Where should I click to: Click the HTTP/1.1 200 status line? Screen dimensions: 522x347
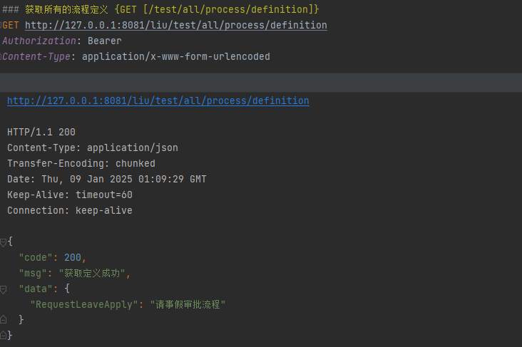pyautogui.click(x=41, y=133)
